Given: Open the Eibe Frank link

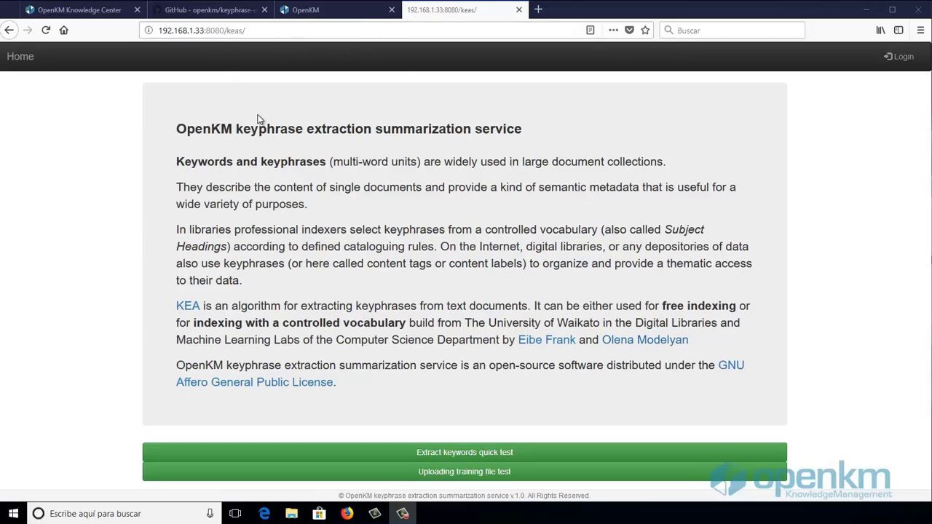Looking at the screenshot, I should tap(547, 340).
